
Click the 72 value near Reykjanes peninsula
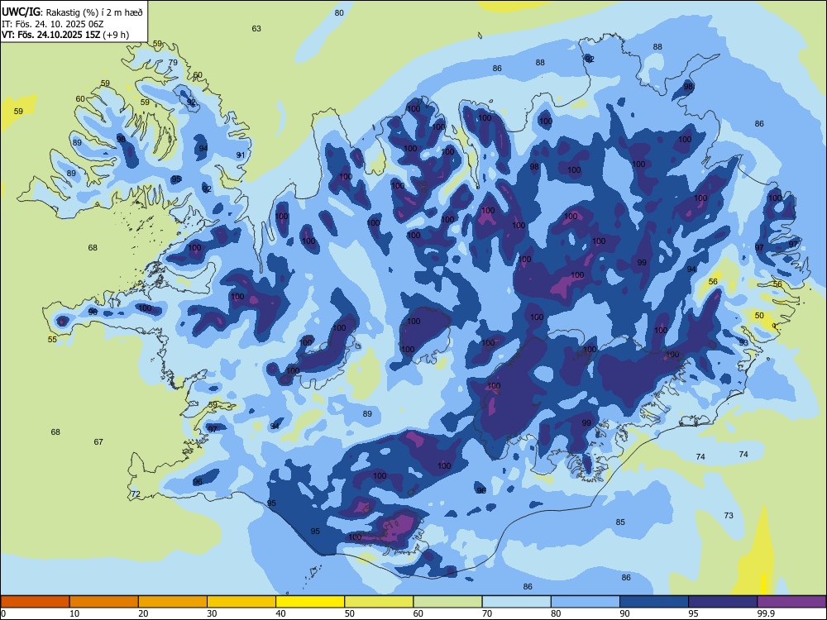click(136, 494)
